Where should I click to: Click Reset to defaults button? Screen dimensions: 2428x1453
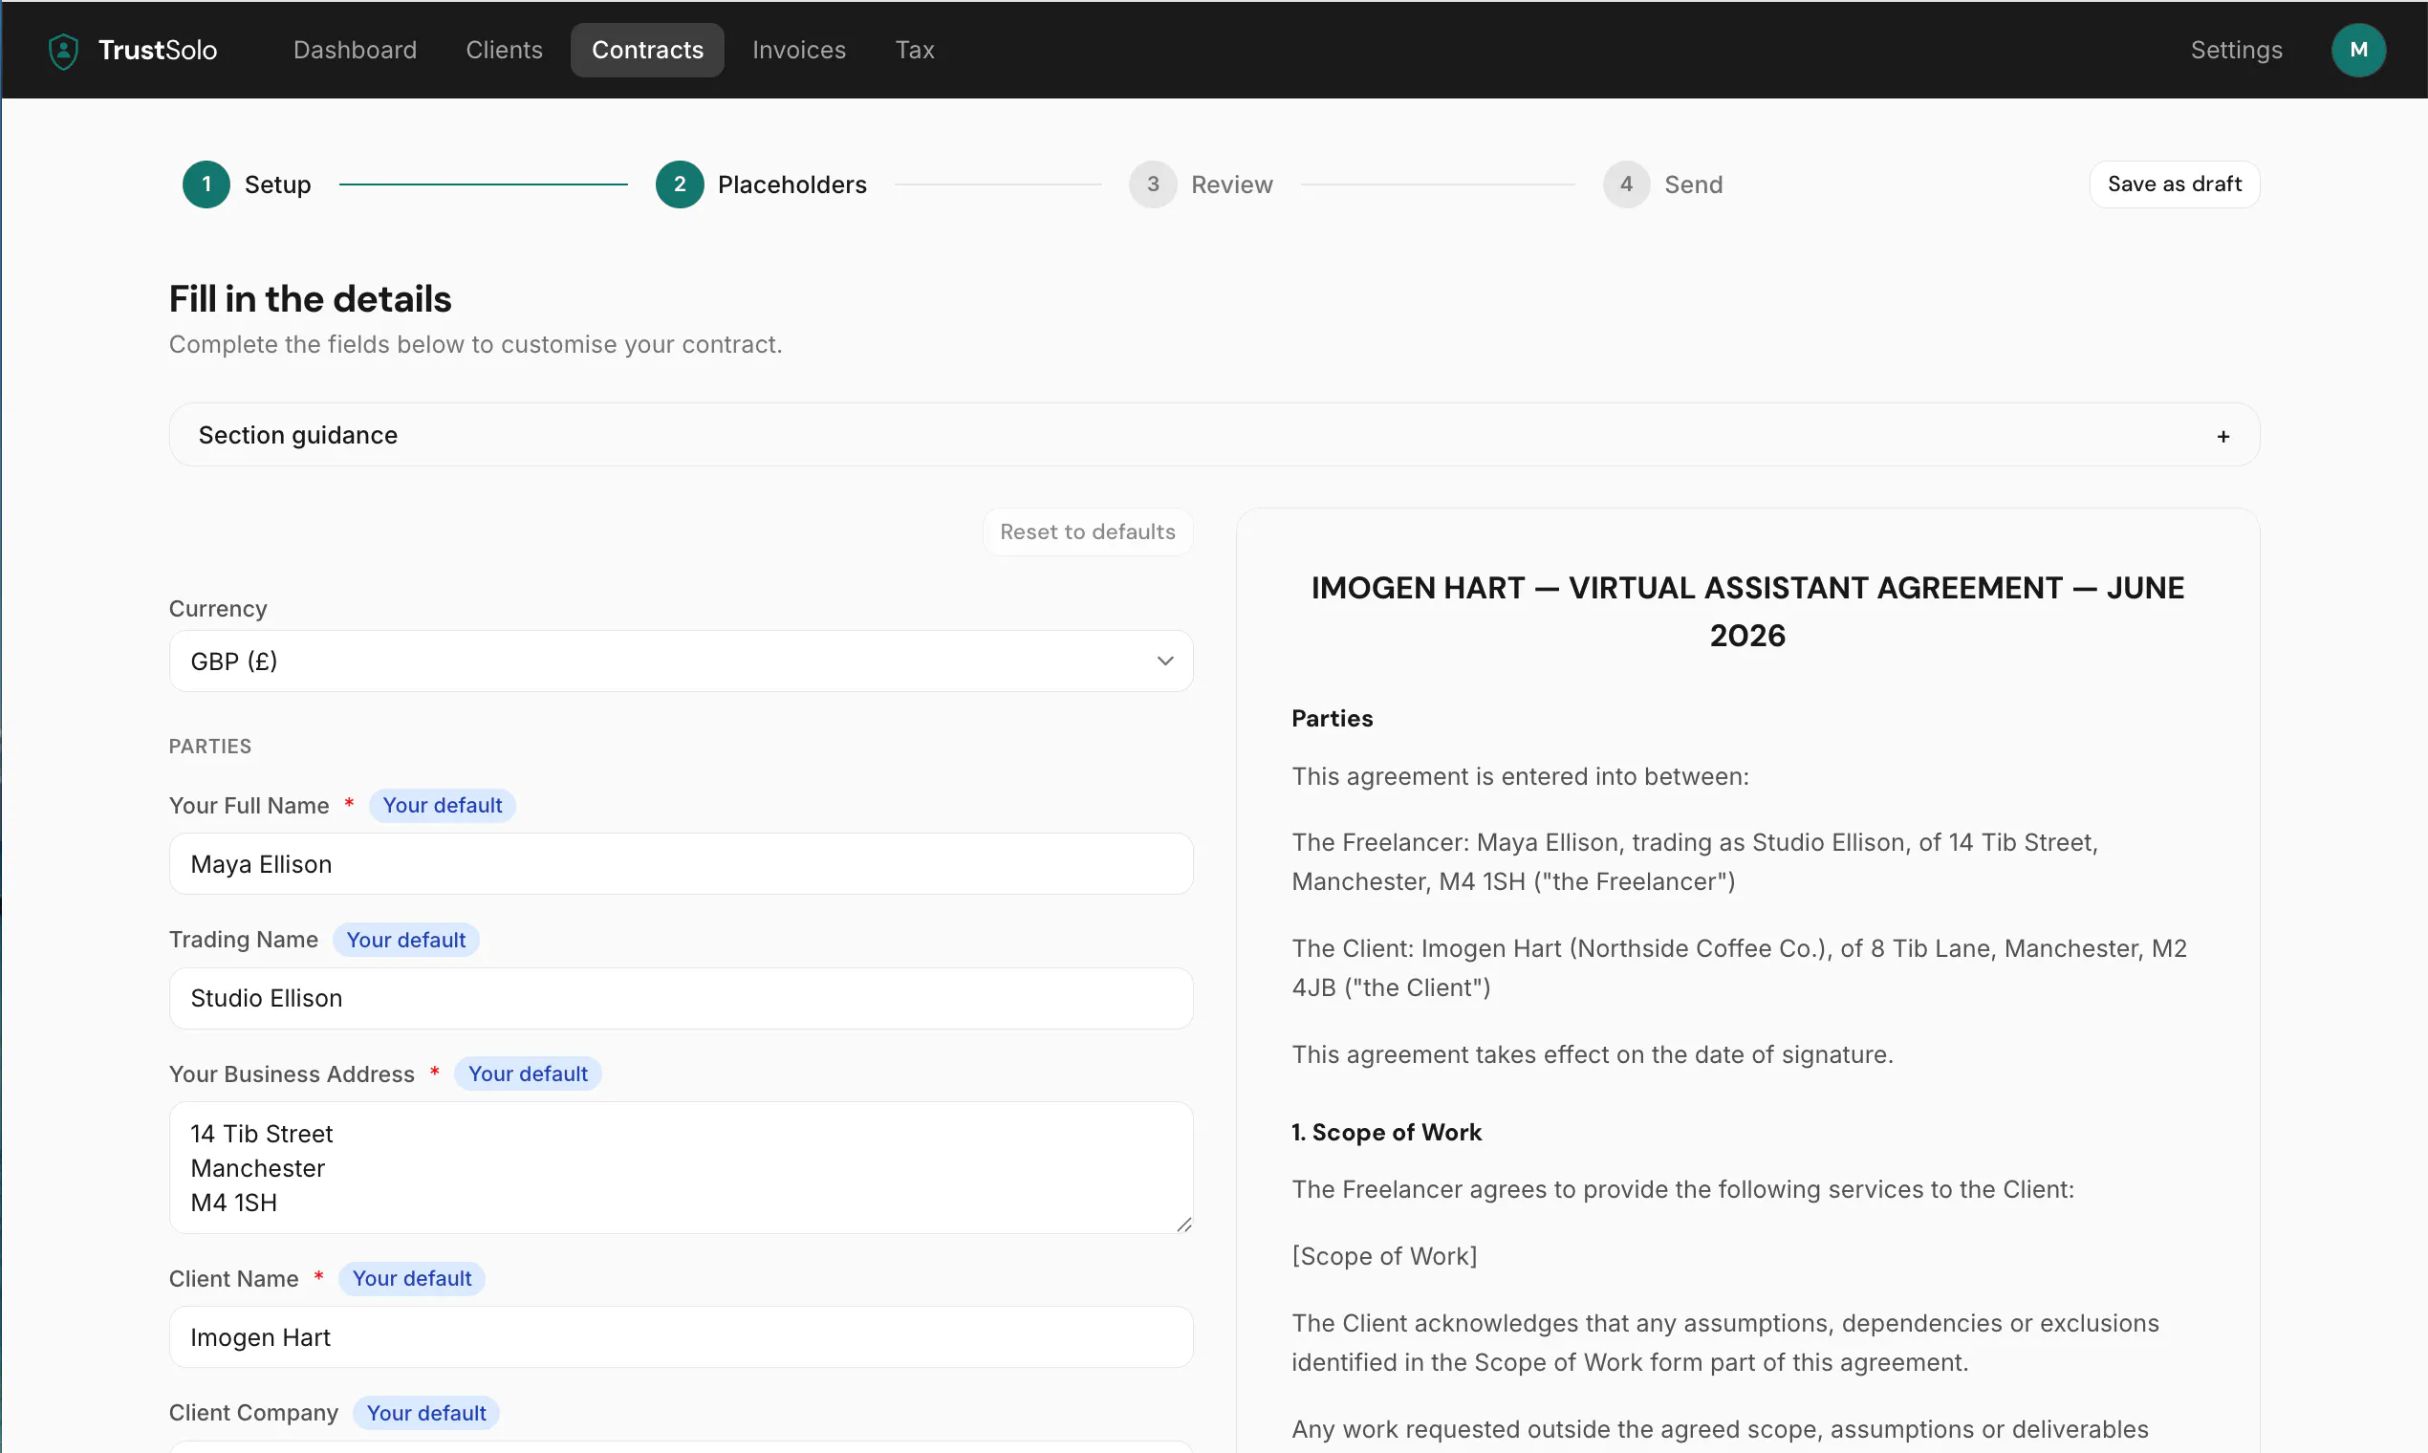(1087, 531)
